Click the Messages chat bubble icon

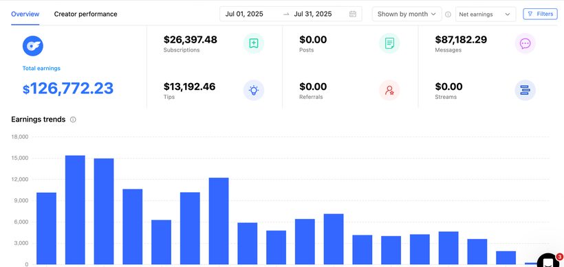click(525, 43)
